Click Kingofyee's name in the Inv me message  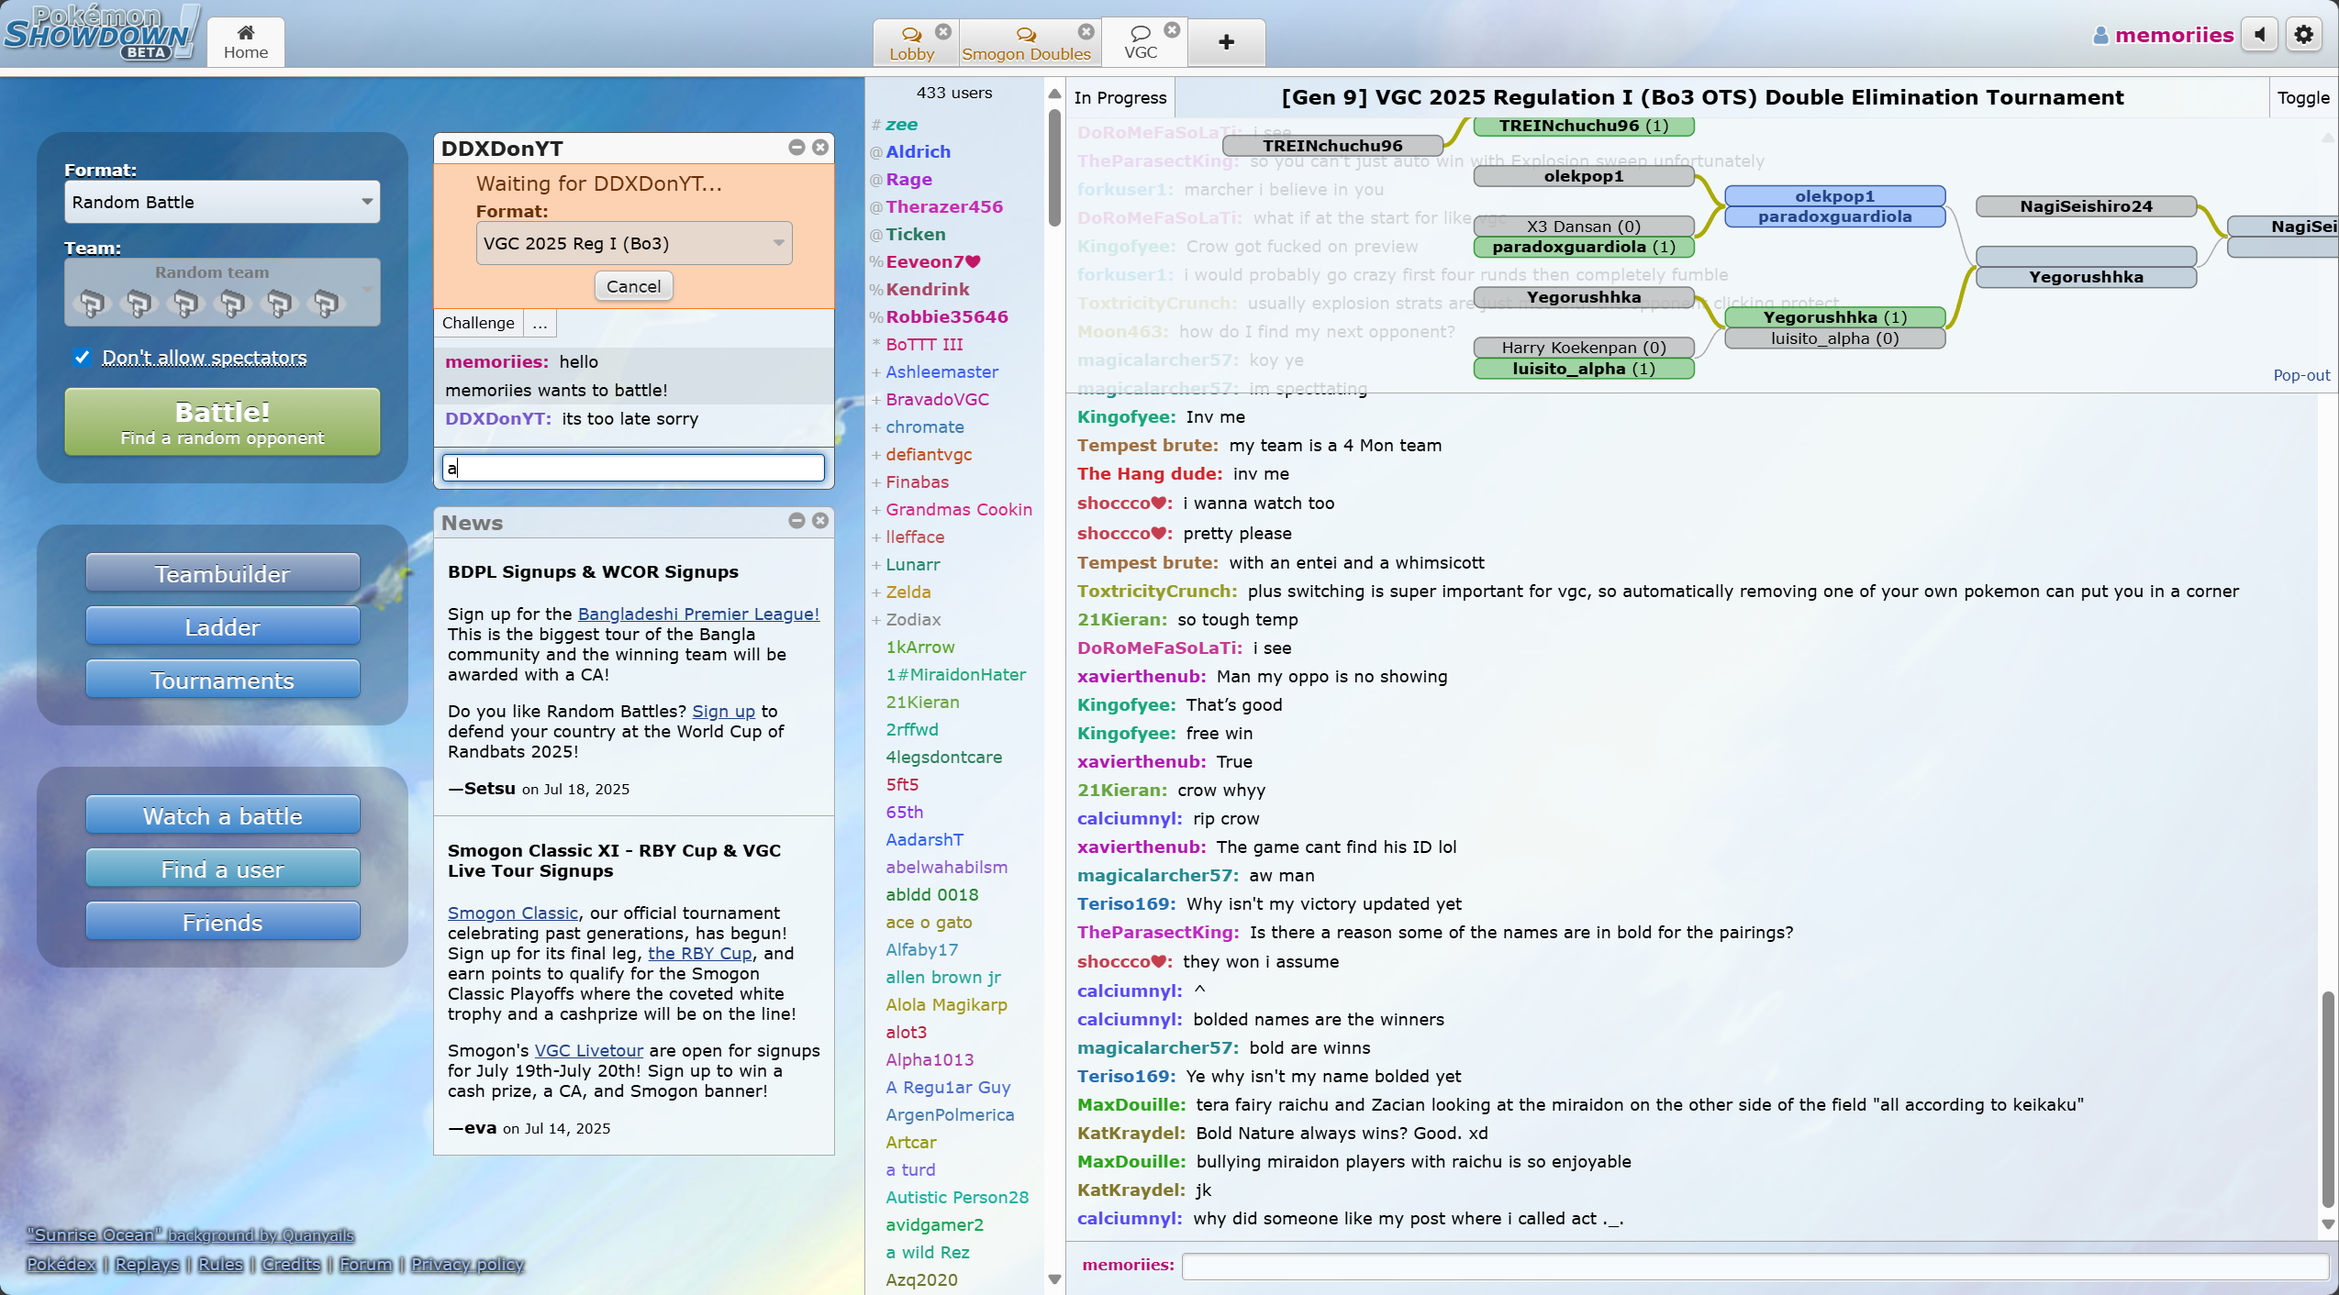point(1126,416)
